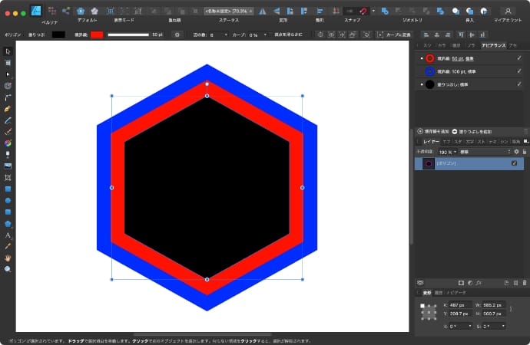The height and width of the screenshot is (345, 530).
Task: Open the layer blend mode dropdown
Action: [x=485, y=152]
